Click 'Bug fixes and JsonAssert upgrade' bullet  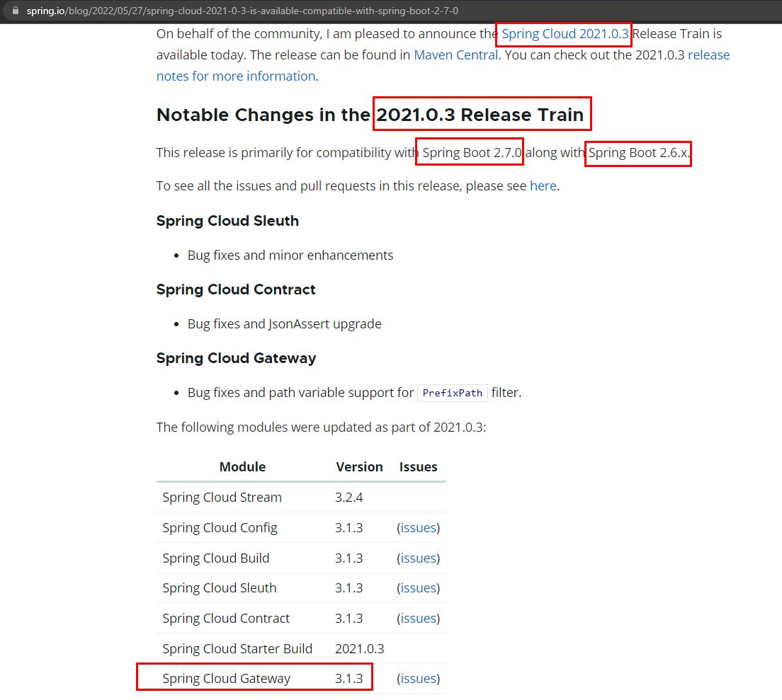click(x=284, y=324)
